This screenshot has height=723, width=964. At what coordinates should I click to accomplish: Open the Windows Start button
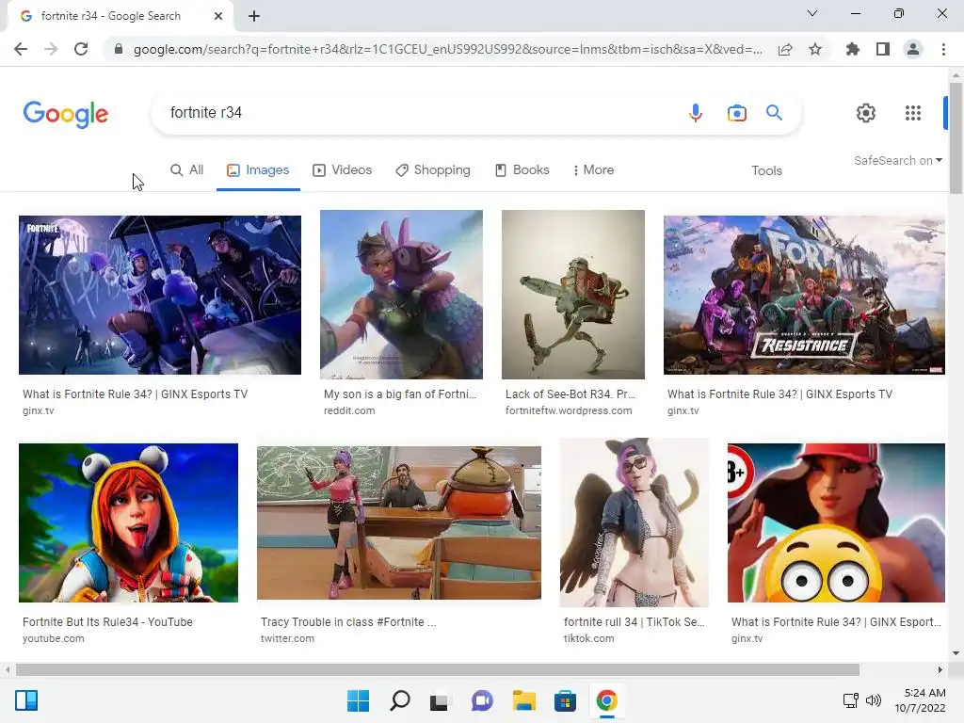pos(358,700)
